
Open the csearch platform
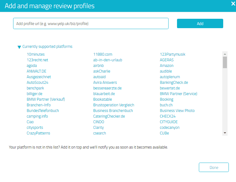100,133
